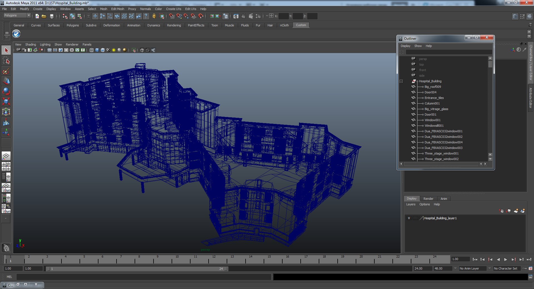Open the Polygons menu set dropdown
Screen dimensions: 534x289
tap(17, 15)
